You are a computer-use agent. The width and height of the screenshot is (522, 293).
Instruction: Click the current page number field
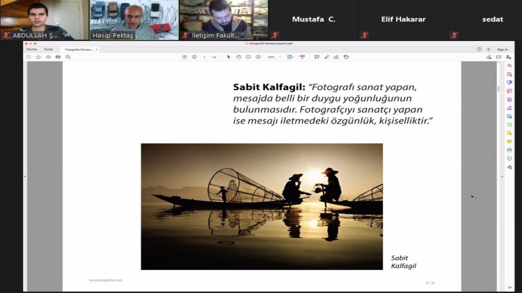click(x=205, y=57)
